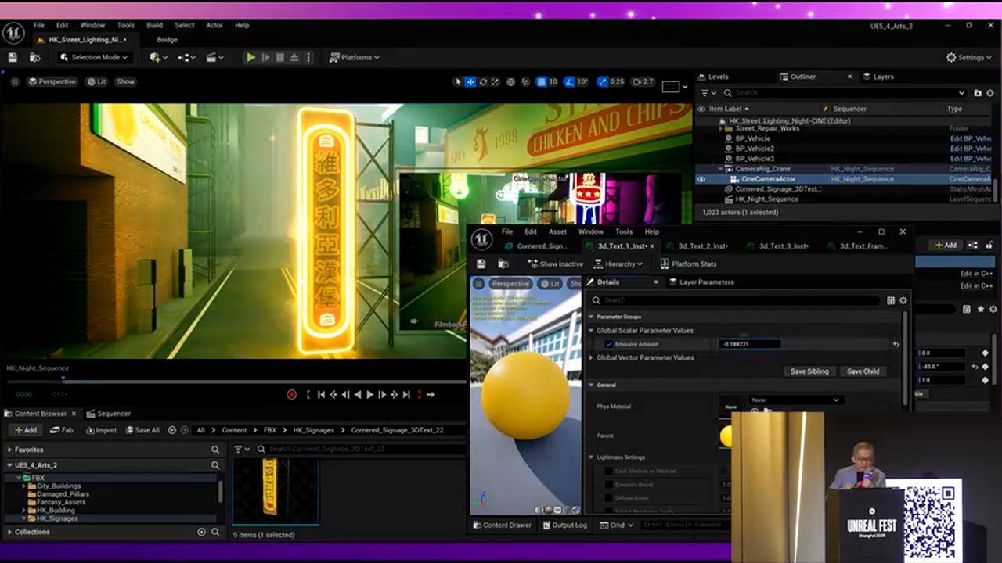The width and height of the screenshot is (1002, 563).
Task: Click the Content Browser search icon beside Favorites
Action: tap(214, 450)
